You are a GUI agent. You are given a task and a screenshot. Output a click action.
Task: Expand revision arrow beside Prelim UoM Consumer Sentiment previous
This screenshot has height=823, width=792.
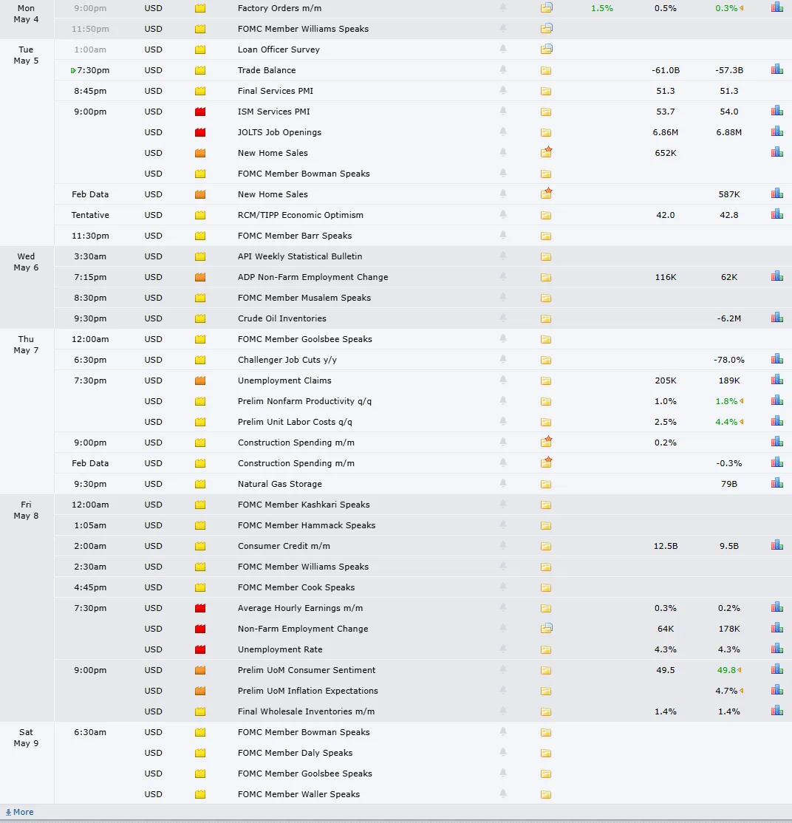pyautogui.click(x=741, y=670)
